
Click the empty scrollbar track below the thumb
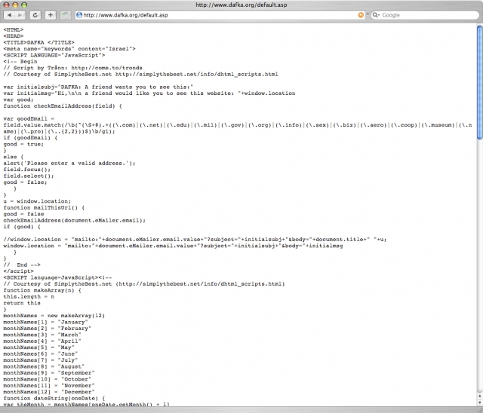(478, 264)
